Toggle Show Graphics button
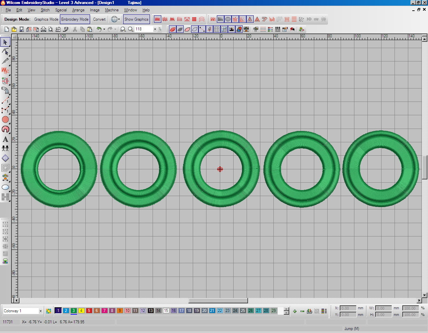This screenshot has height=333, width=428. 136,19
